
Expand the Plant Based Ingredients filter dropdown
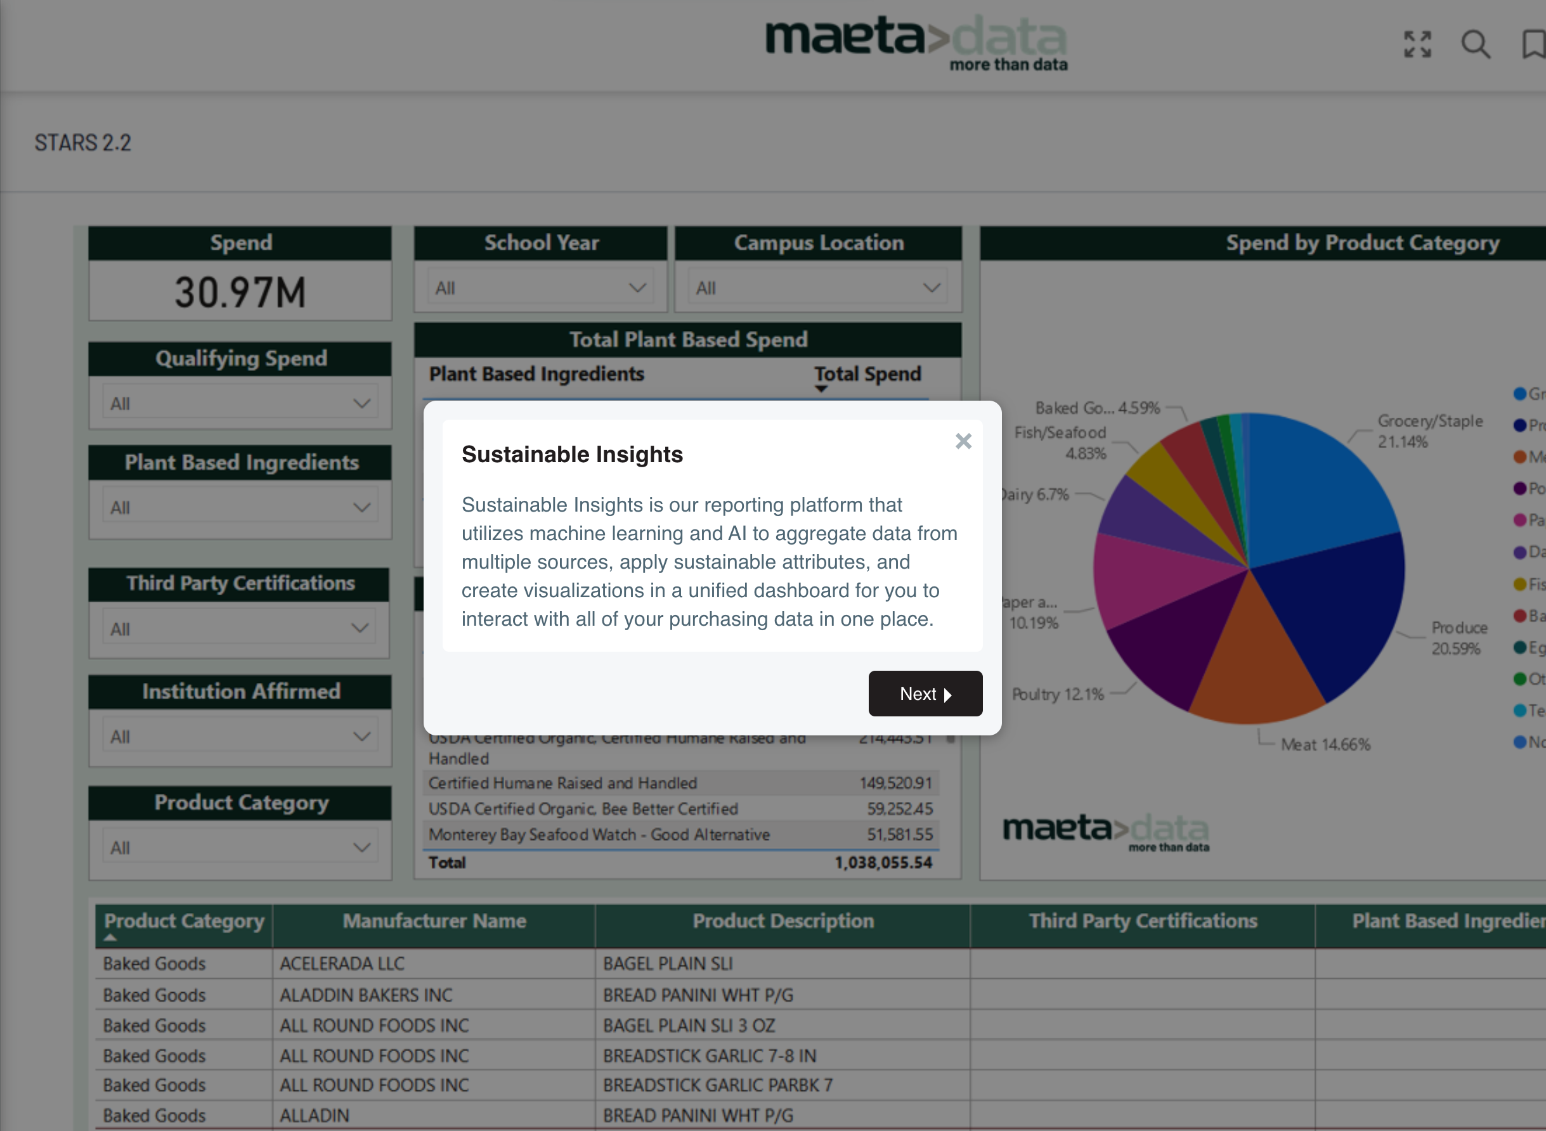point(240,507)
